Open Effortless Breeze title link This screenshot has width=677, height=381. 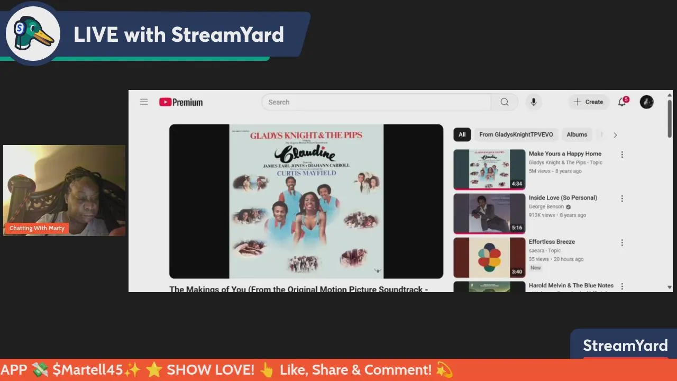[x=552, y=241]
